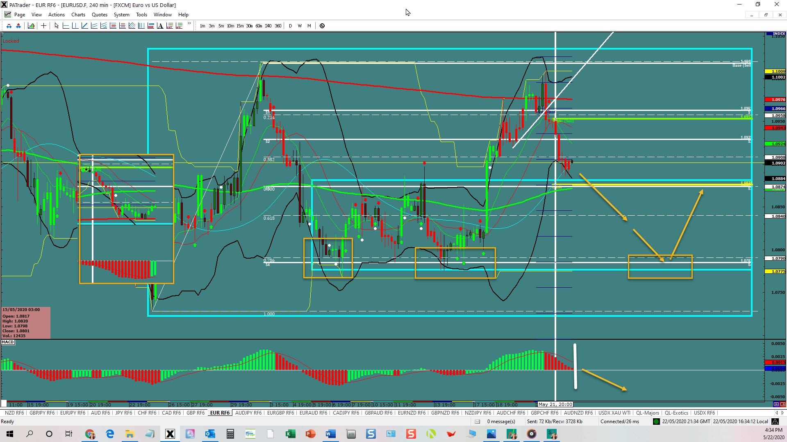Switch to the GBP RF6 tab
The width and height of the screenshot is (787, 442).
(x=196, y=413)
